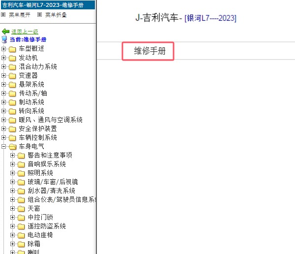Expand the 制动系统 tree node

click(x=3, y=102)
